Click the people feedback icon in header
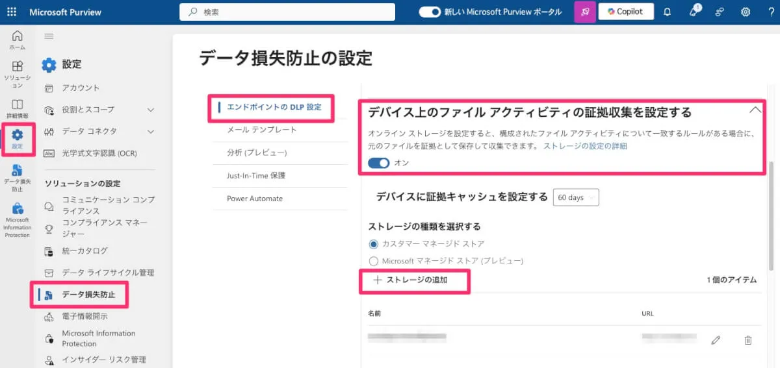Image resolution: width=780 pixels, height=368 pixels. (720, 12)
